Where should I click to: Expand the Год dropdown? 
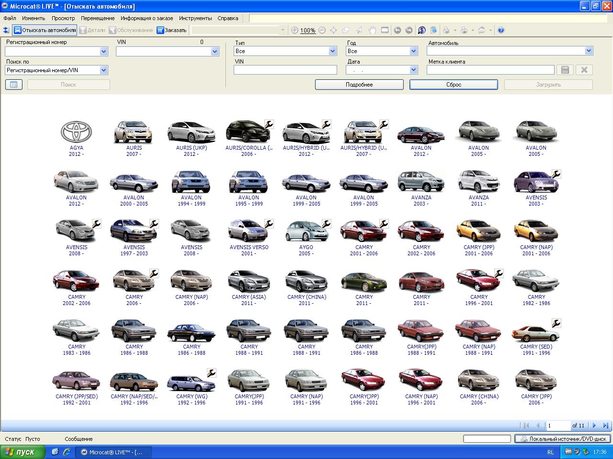[x=413, y=51]
